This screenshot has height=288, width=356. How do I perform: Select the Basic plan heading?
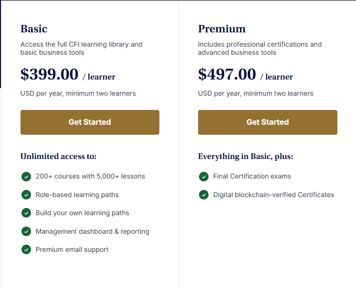(34, 29)
